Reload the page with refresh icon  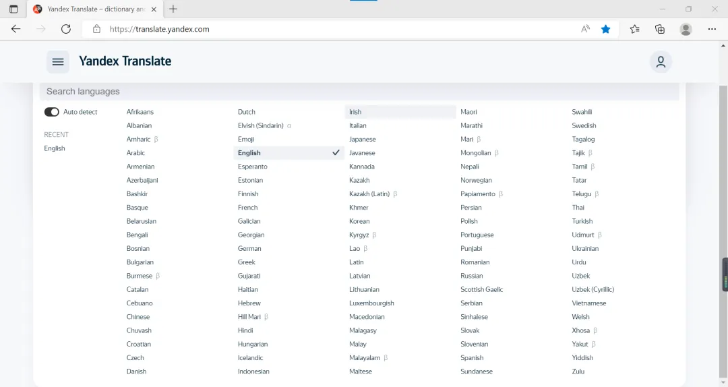(x=66, y=29)
